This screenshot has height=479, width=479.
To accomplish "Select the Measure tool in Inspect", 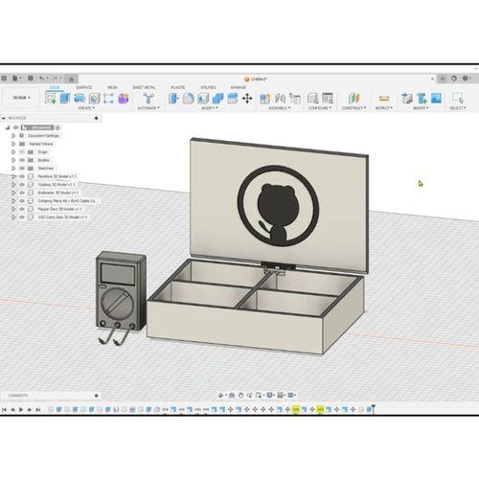I will point(384,99).
